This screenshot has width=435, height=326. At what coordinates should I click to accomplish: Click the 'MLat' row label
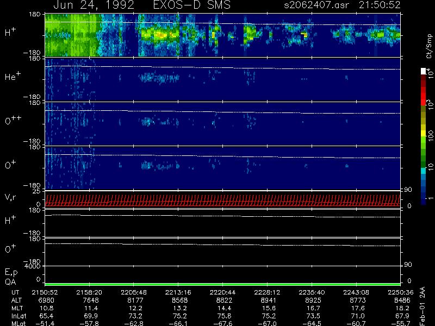(x=18, y=323)
